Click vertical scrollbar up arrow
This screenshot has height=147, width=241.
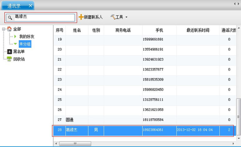(x=239, y=28)
